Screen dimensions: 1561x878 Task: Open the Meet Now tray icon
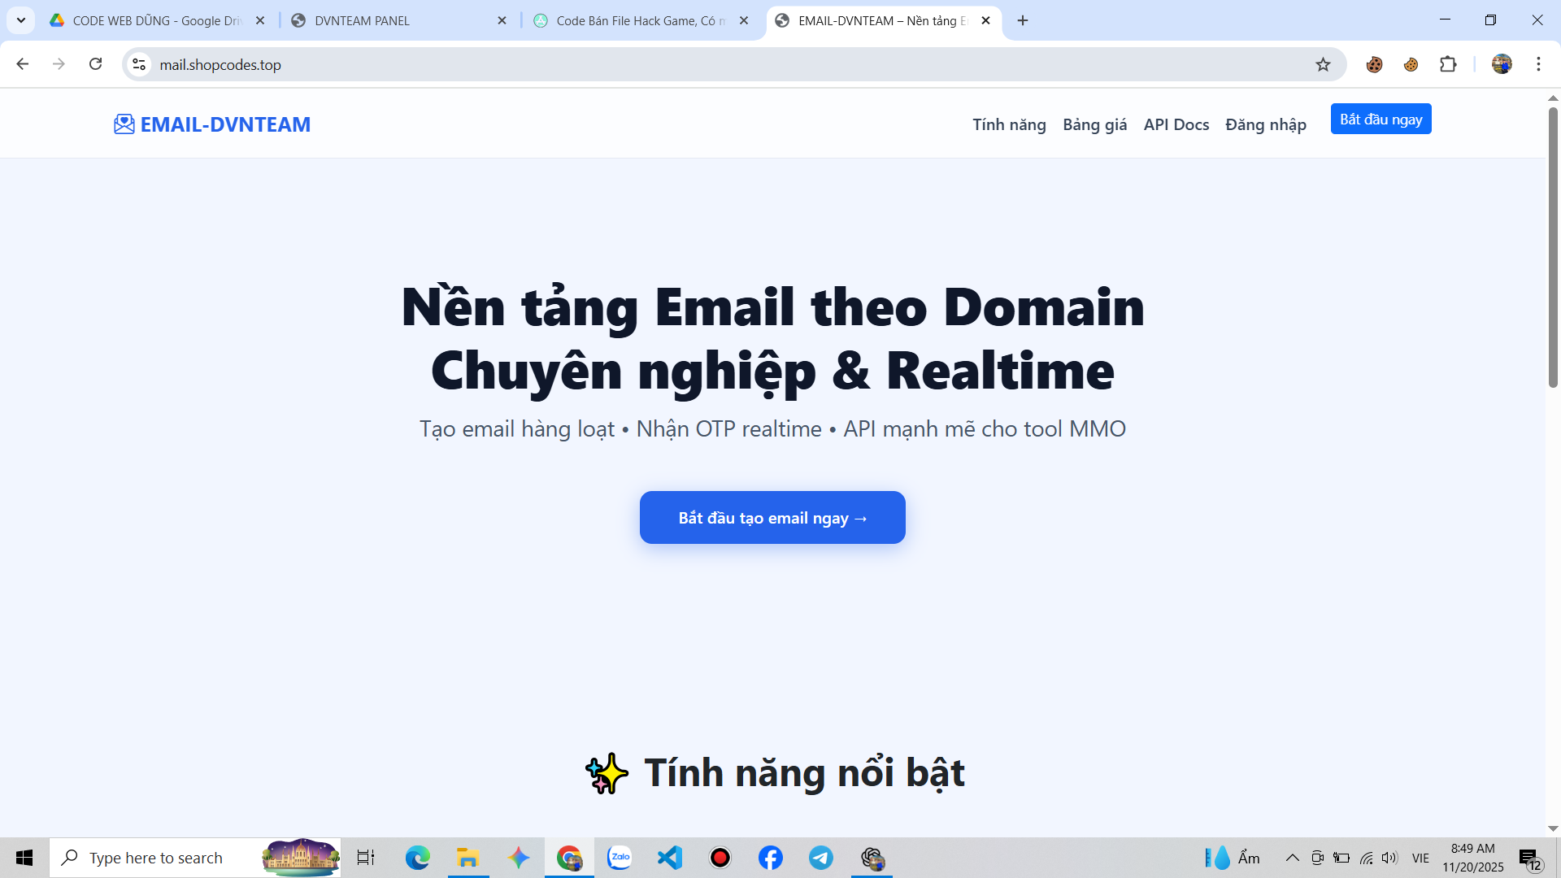point(1317,858)
